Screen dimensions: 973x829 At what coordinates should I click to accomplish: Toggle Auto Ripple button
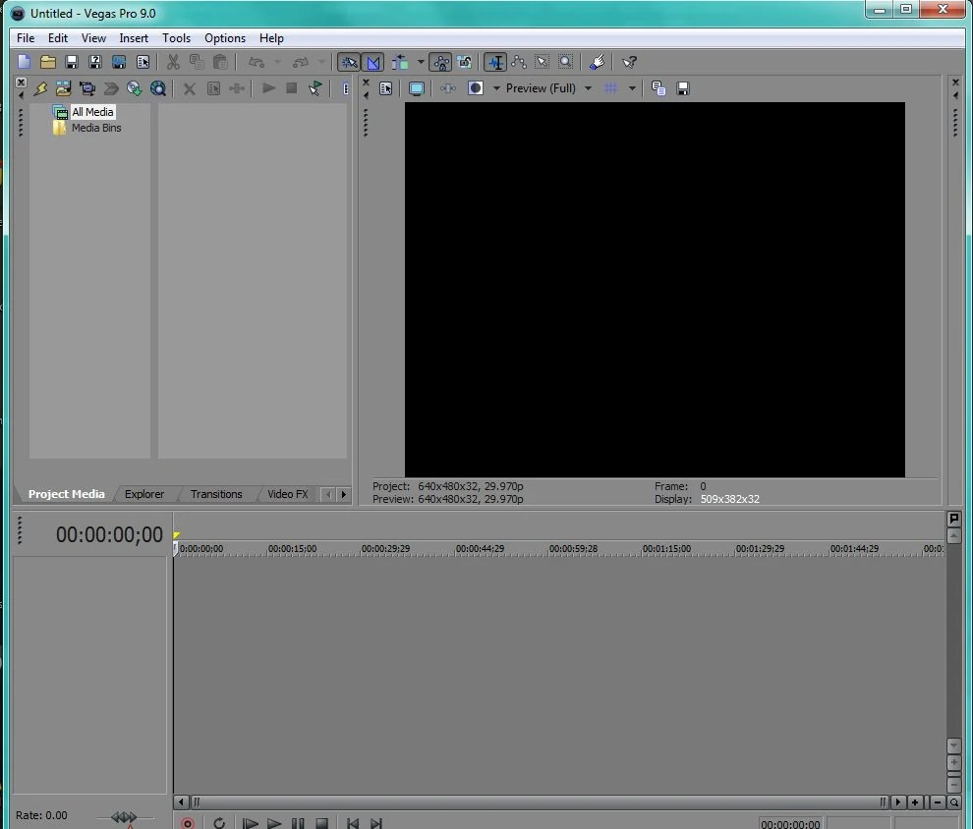(400, 62)
